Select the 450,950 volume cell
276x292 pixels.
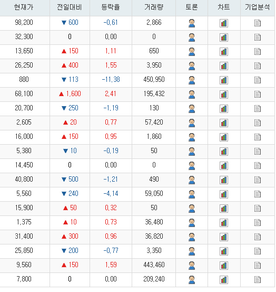tap(154, 80)
